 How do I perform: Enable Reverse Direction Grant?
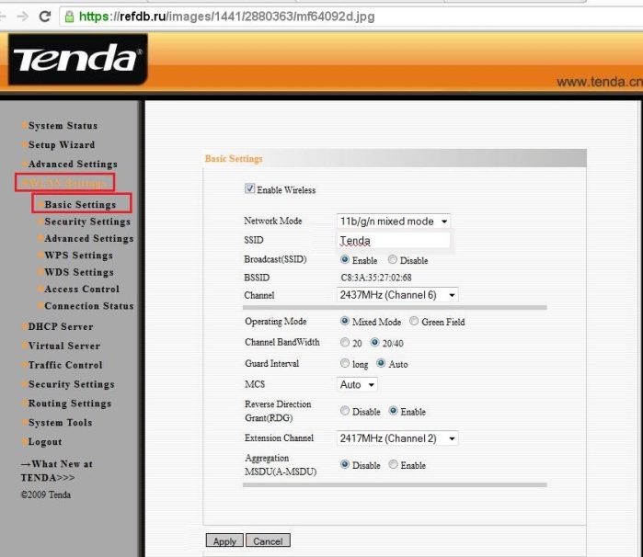point(393,411)
